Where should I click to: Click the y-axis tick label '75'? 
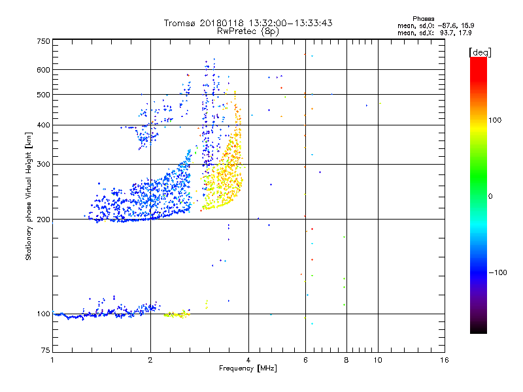click(x=46, y=350)
